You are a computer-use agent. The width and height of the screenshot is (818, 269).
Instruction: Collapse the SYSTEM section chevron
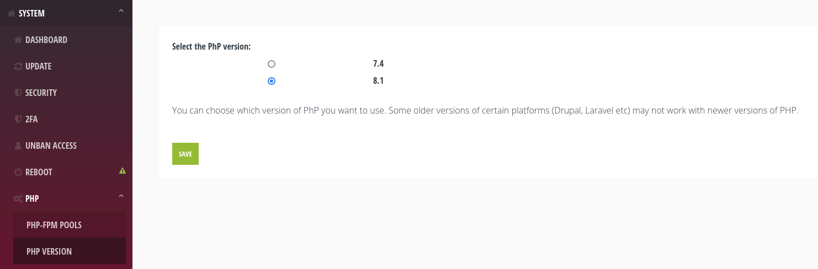(121, 11)
